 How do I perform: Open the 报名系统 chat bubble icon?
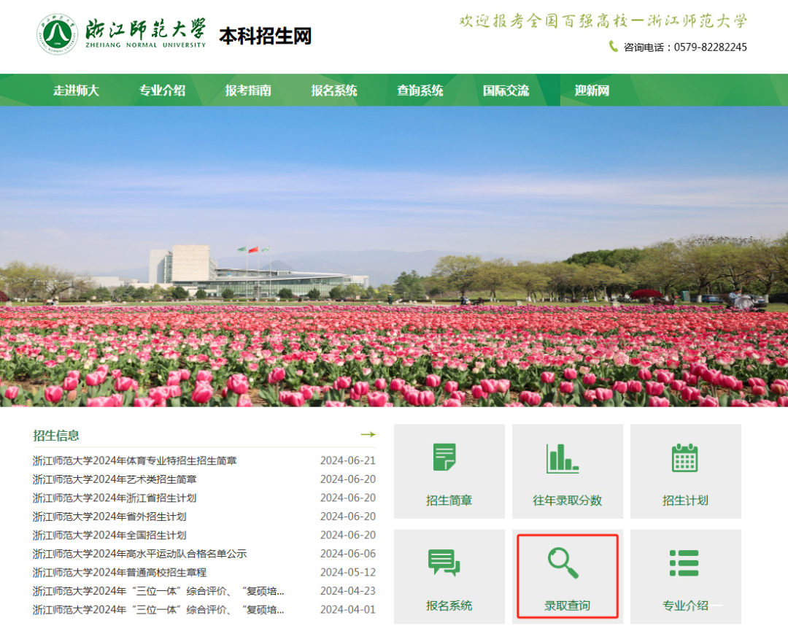[x=444, y=563]
